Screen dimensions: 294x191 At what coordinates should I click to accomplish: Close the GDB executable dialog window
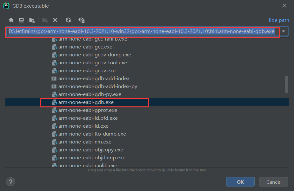click(284, 6)
